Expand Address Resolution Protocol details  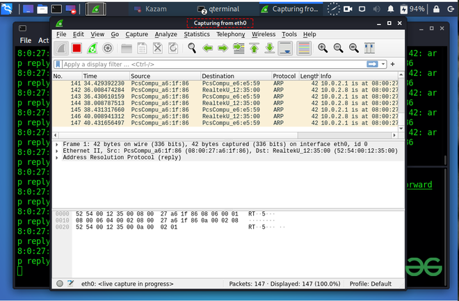pyautogui.click(x=57, y=157)
